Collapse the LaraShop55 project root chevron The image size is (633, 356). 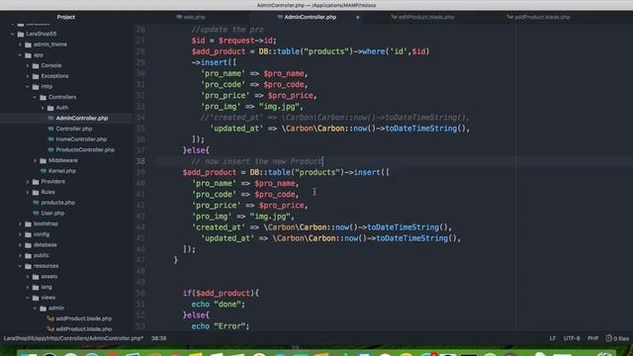click(x=12, y=34)
